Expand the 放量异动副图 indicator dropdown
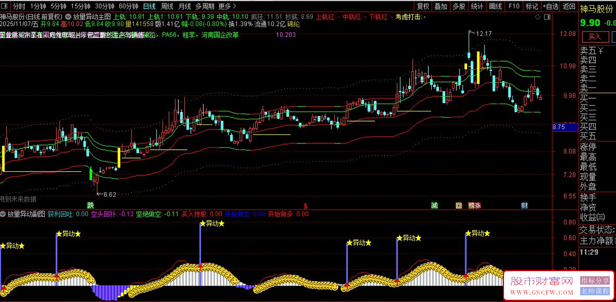Screen dimensions: 616x302 pyautogui.click(x=3, y=213)
